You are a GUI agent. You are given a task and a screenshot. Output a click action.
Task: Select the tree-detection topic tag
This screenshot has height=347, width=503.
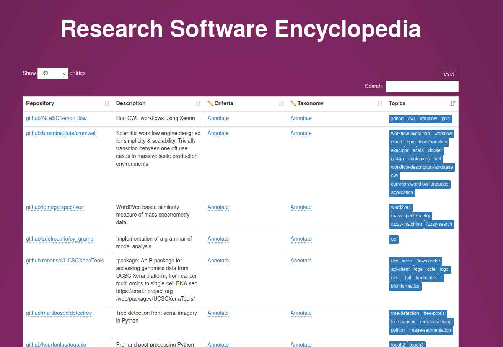tap(405, 313)
